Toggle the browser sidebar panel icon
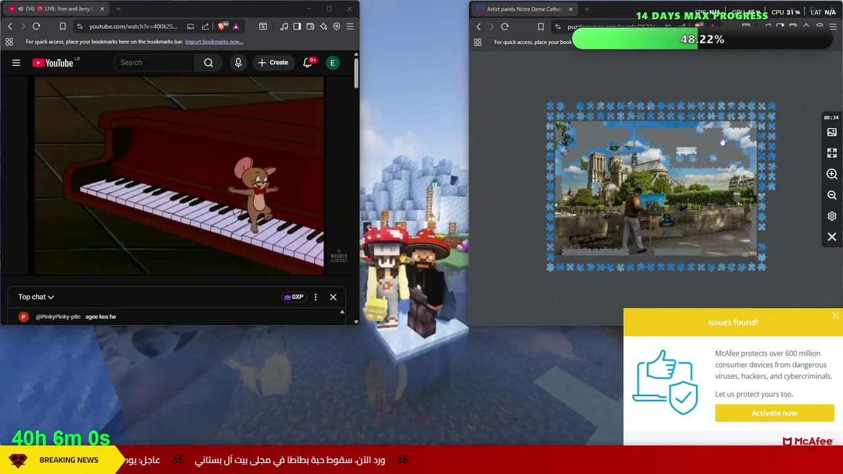Viewport: 843px width, 474px height. pos(297,26)
